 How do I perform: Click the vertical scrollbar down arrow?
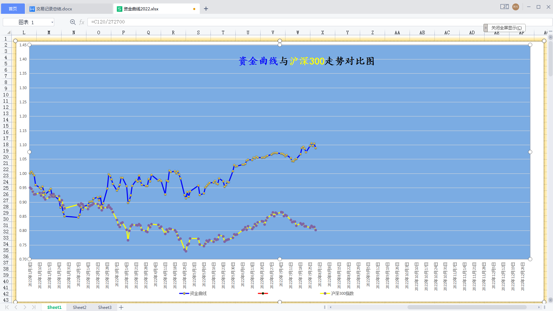550,300
